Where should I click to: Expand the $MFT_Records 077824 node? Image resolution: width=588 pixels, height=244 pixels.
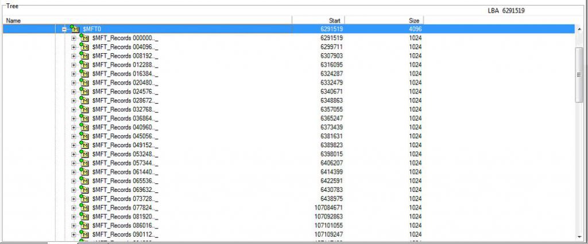pyautogui.click(x=73, y=207)
